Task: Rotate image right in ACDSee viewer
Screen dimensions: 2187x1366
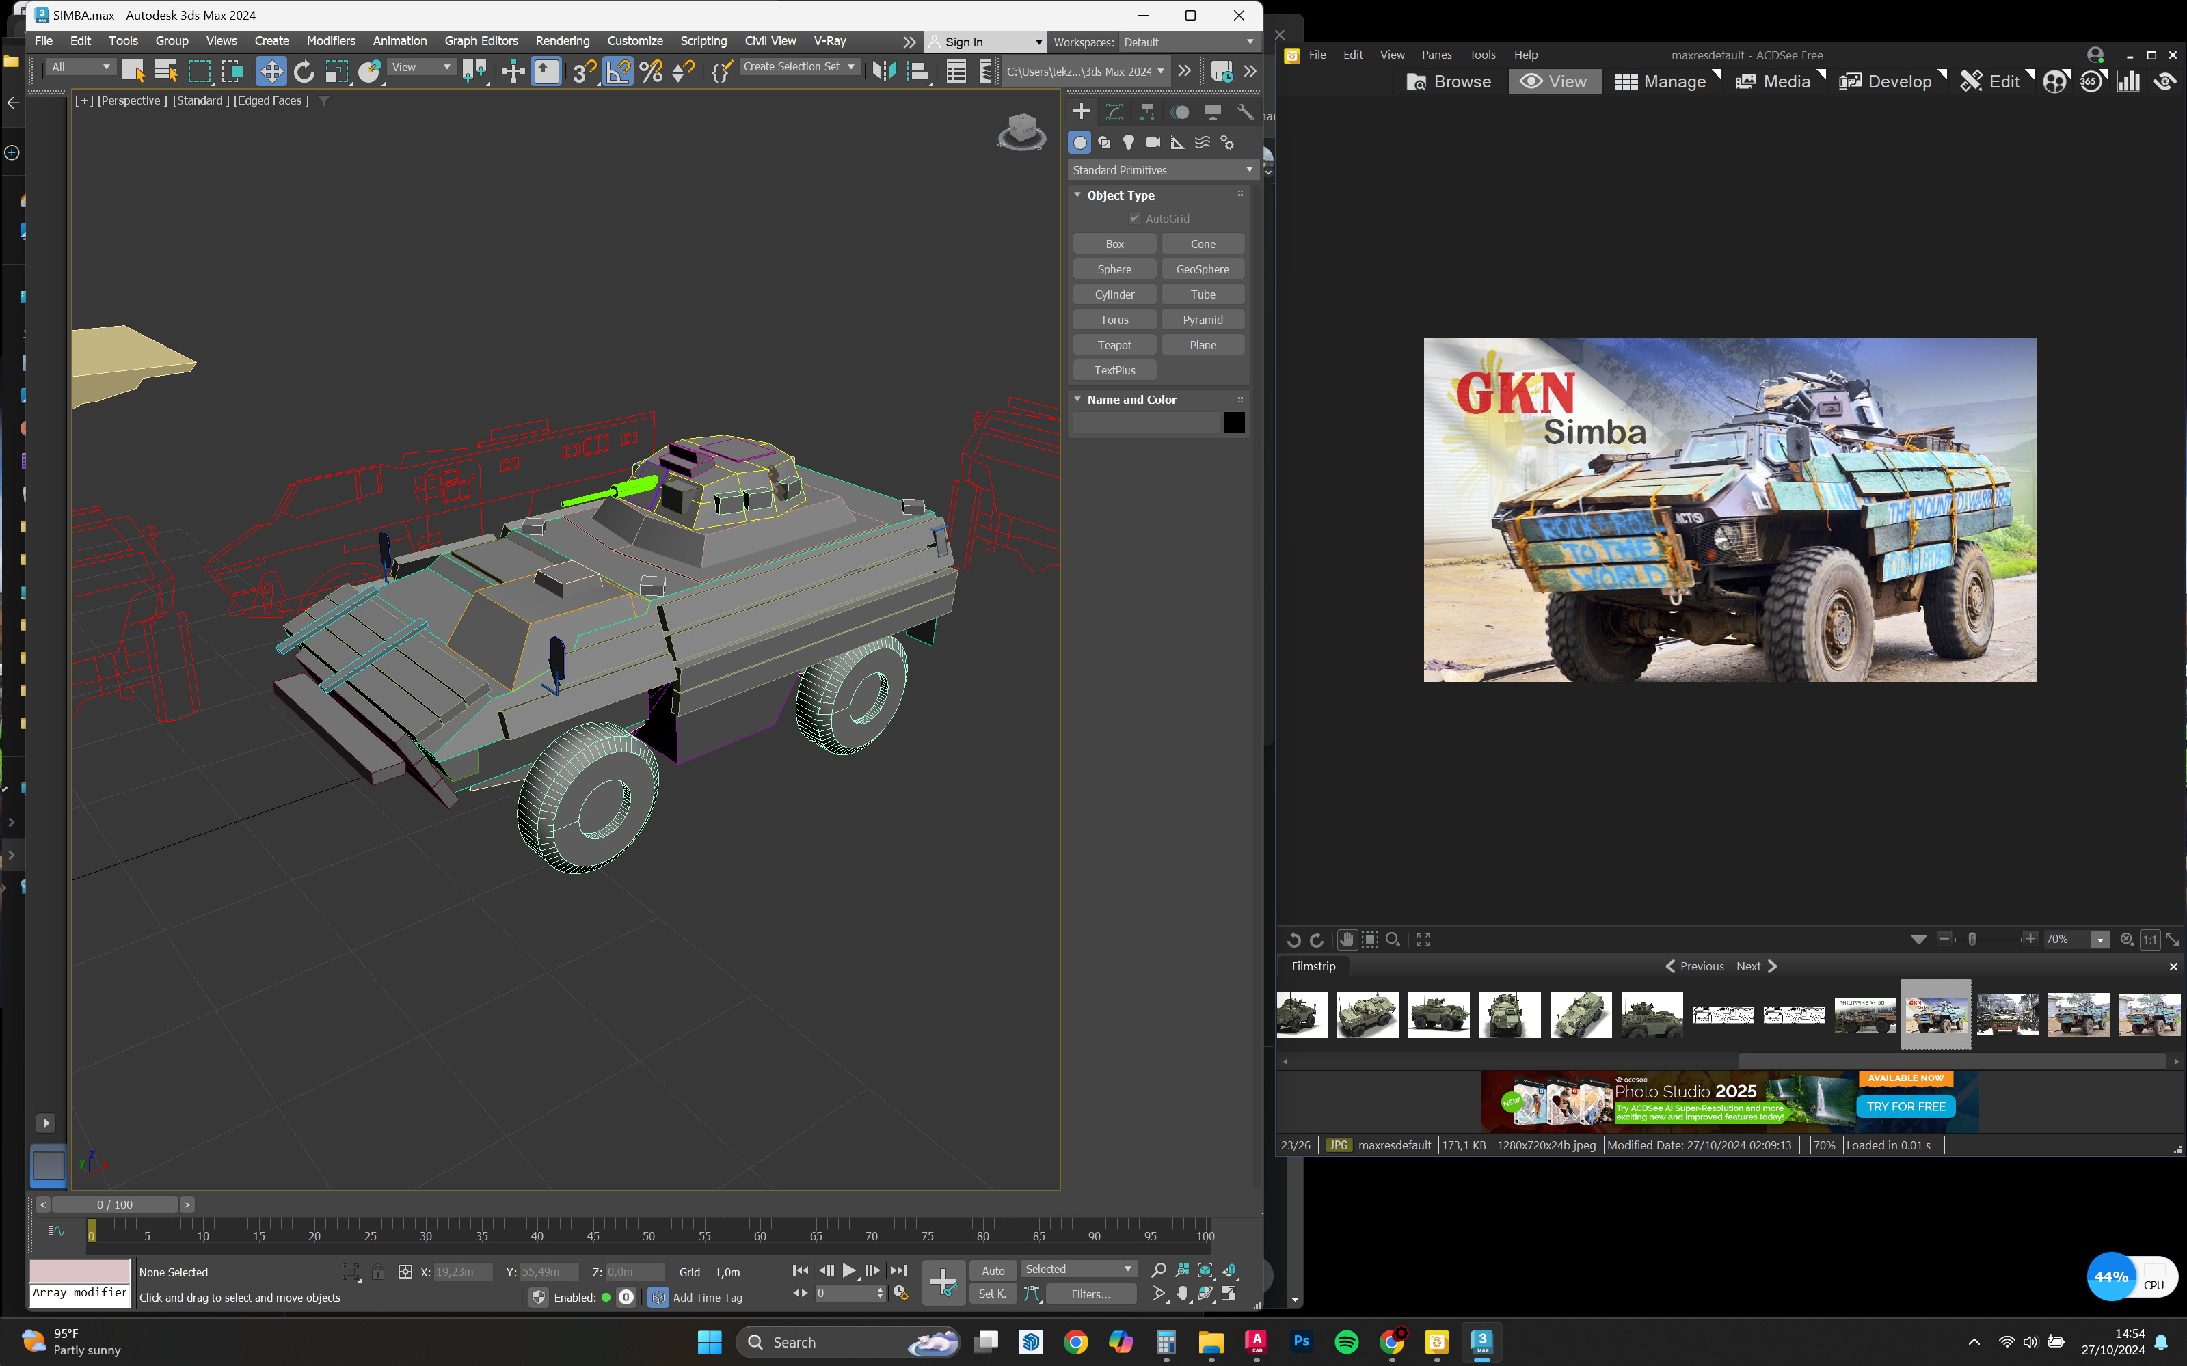Action: [x=1317, y=940]
